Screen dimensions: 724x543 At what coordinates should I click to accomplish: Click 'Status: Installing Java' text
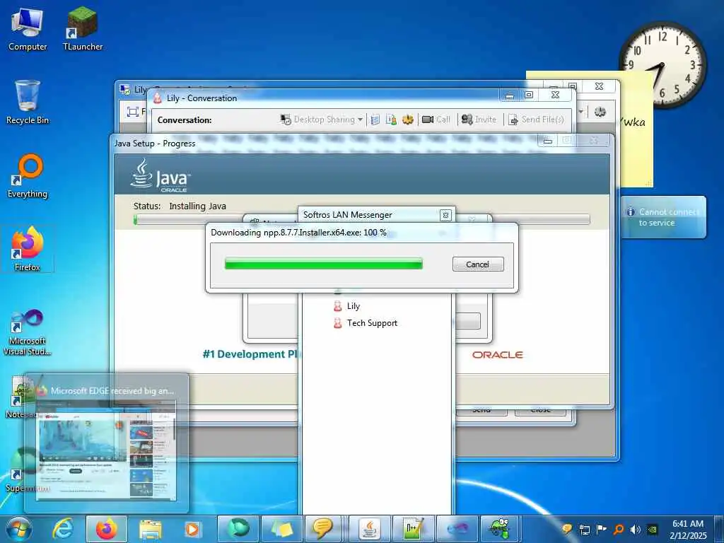pyautogui.click(x=180, y=206)
